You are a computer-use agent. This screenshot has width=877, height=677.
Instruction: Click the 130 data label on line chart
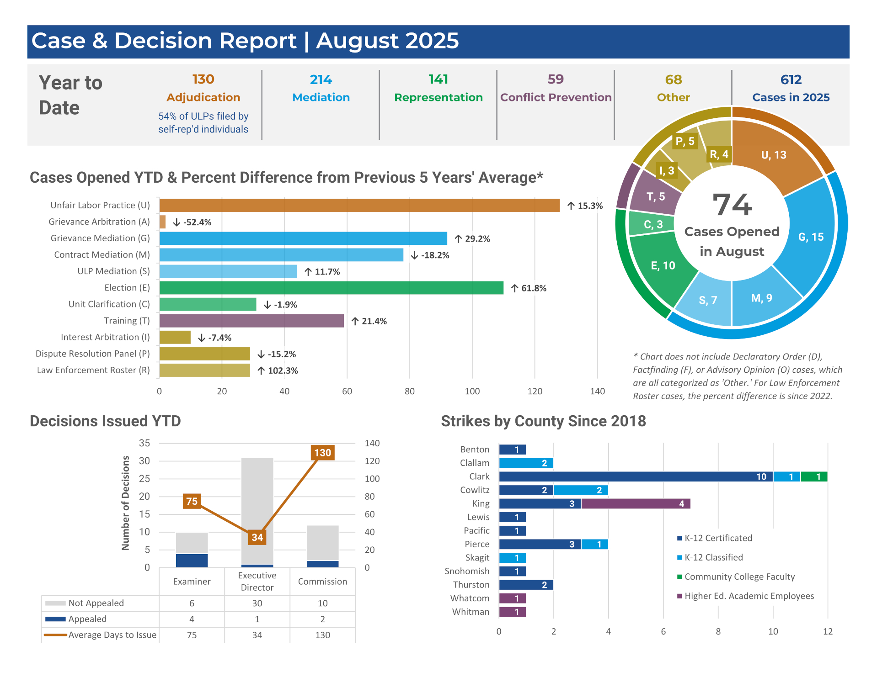[322, 453]
